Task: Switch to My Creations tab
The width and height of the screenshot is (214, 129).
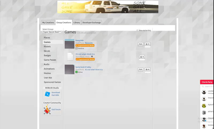Action: click(48, 22)
